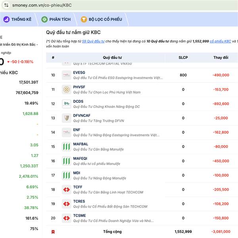Open the '59 Quỹ đầu tư' link
Screen dimensions: 238x238
click(93, 41)
